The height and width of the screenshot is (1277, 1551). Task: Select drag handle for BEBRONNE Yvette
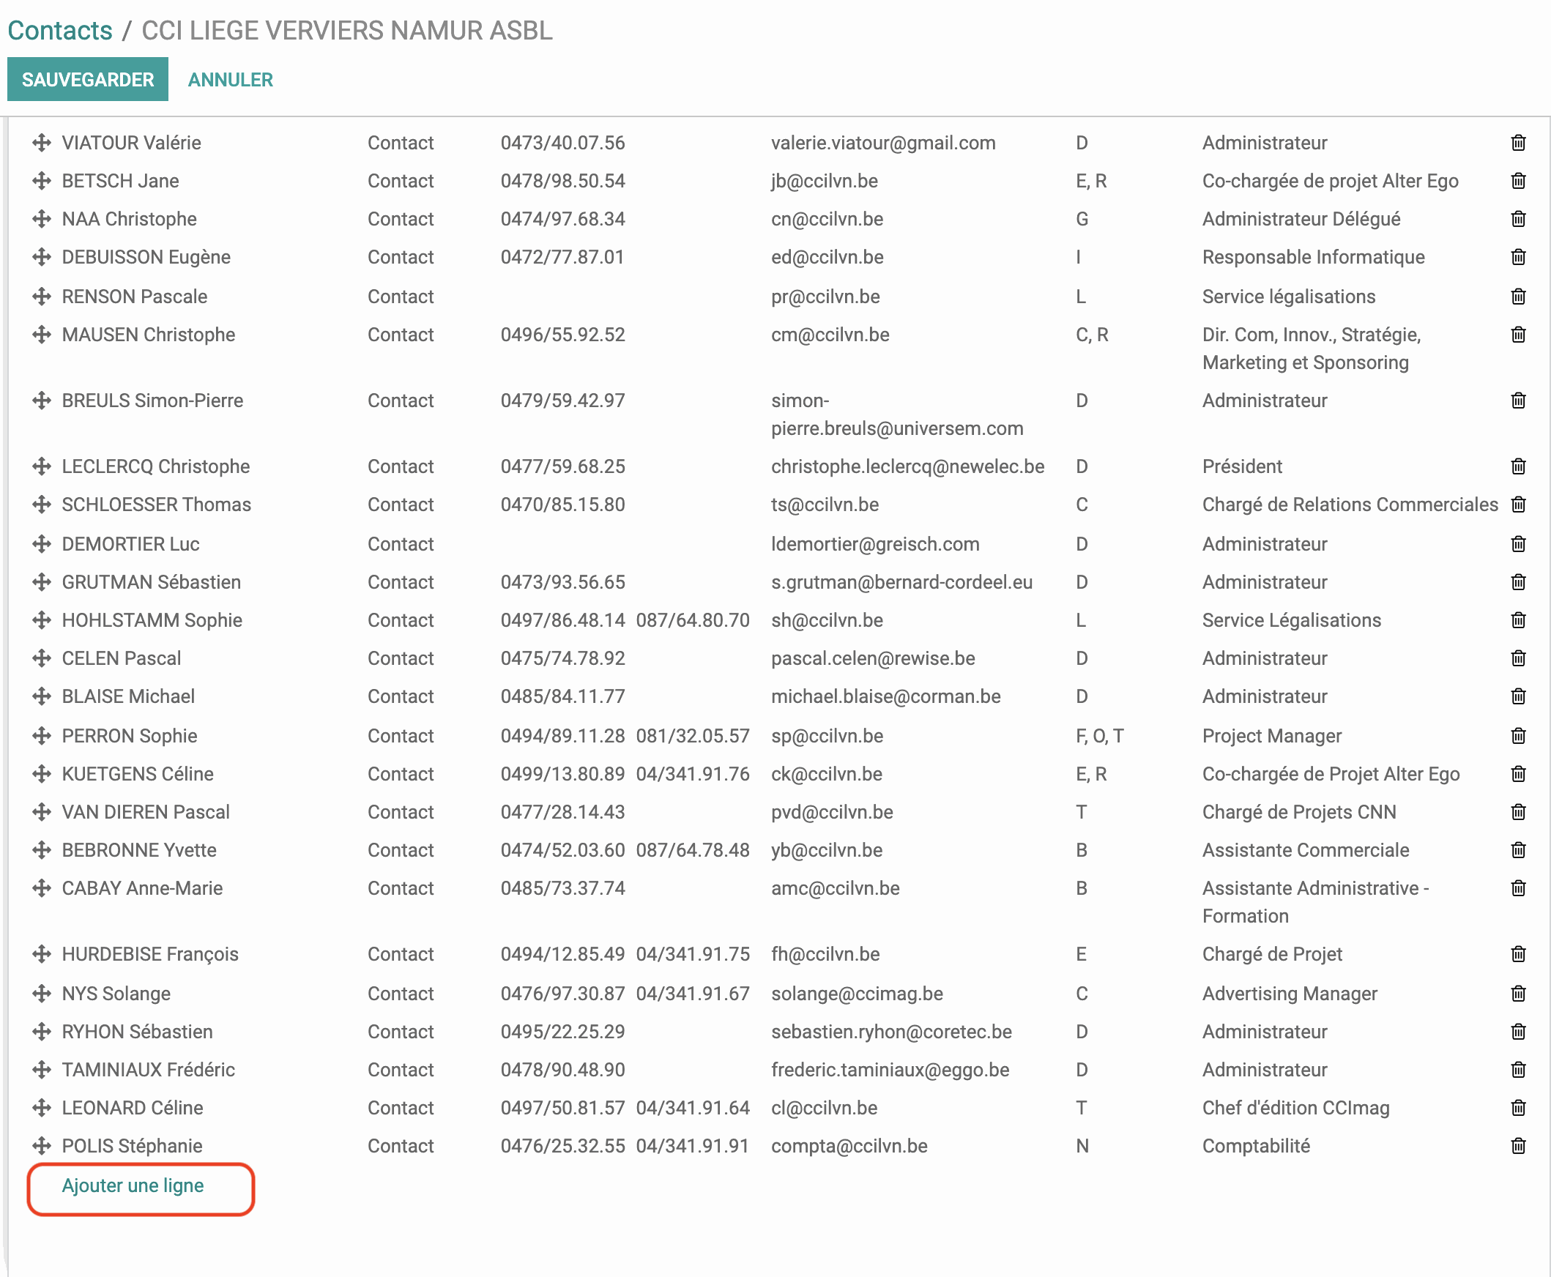click(x=42, y=850)
